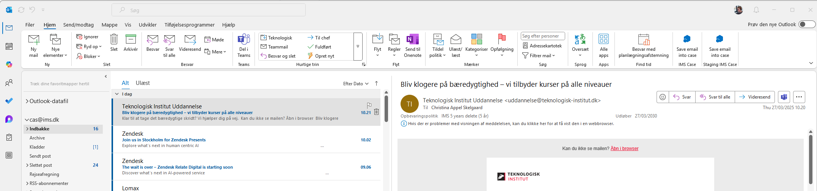
Task: Send message to OneNote
Action: [413, 46]
